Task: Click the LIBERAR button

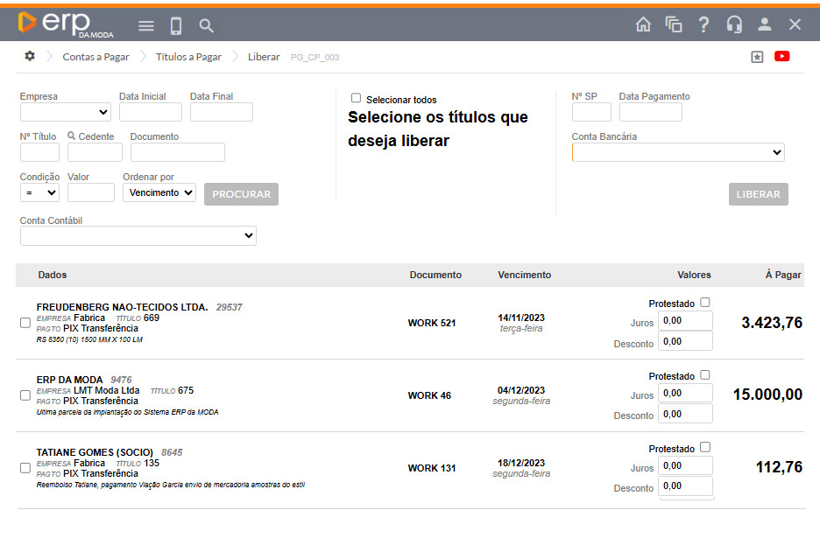Action: coord(758,194)
